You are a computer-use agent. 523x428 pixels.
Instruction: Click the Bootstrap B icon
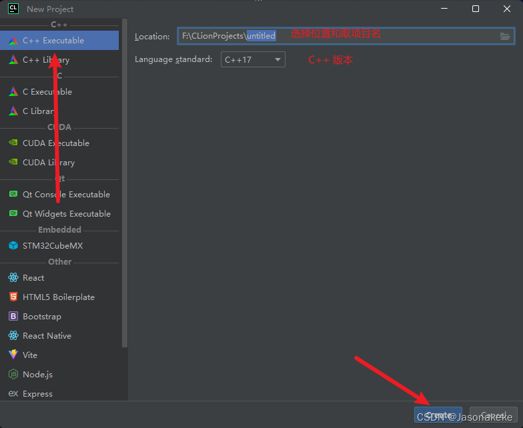pos(13,316)
